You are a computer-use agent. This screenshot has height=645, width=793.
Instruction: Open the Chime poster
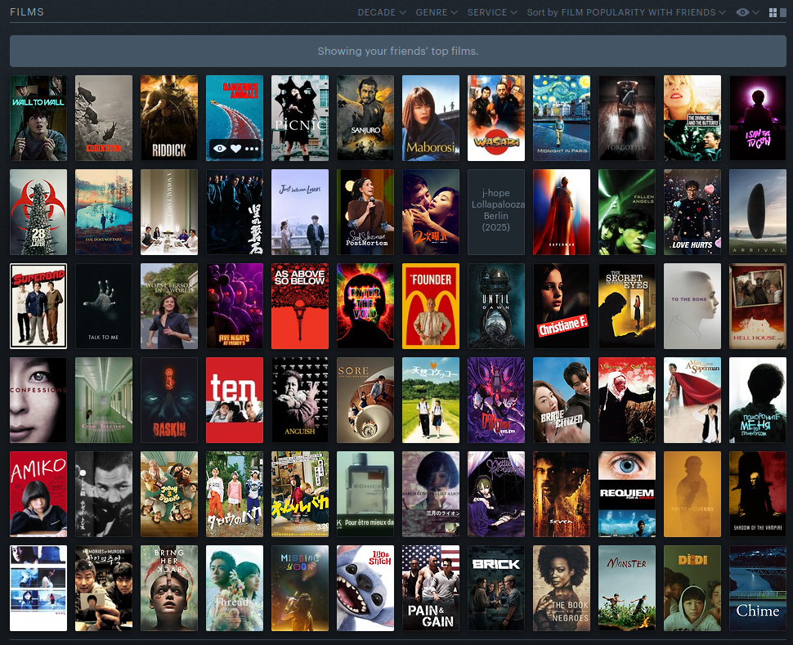[758, 589]
